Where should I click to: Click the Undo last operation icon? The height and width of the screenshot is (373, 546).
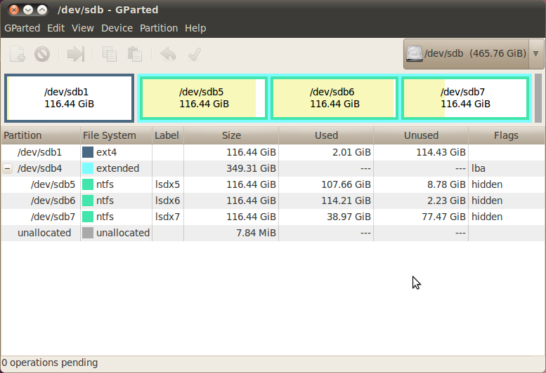click(168, 54)
